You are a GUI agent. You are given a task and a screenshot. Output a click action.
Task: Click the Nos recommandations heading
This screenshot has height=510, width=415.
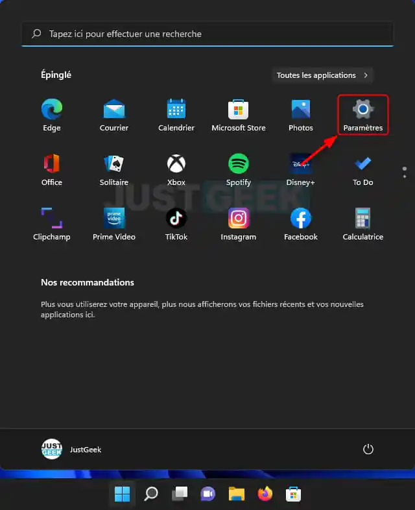pyautogui.click(x=88, y=282)
